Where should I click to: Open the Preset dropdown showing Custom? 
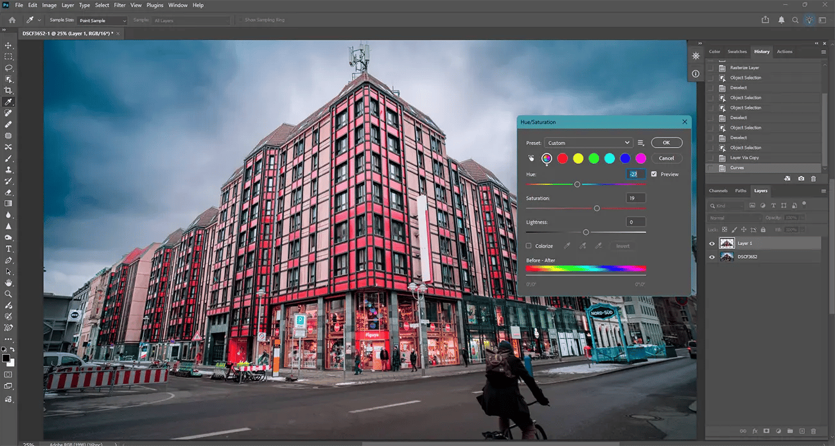coord(589,142)
